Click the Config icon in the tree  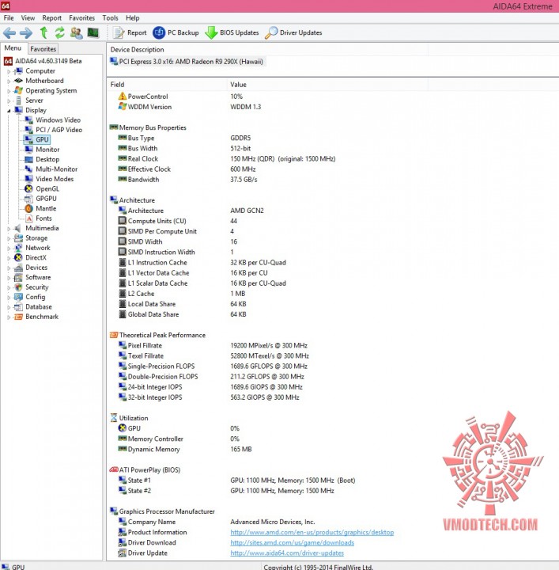[18, 297]
